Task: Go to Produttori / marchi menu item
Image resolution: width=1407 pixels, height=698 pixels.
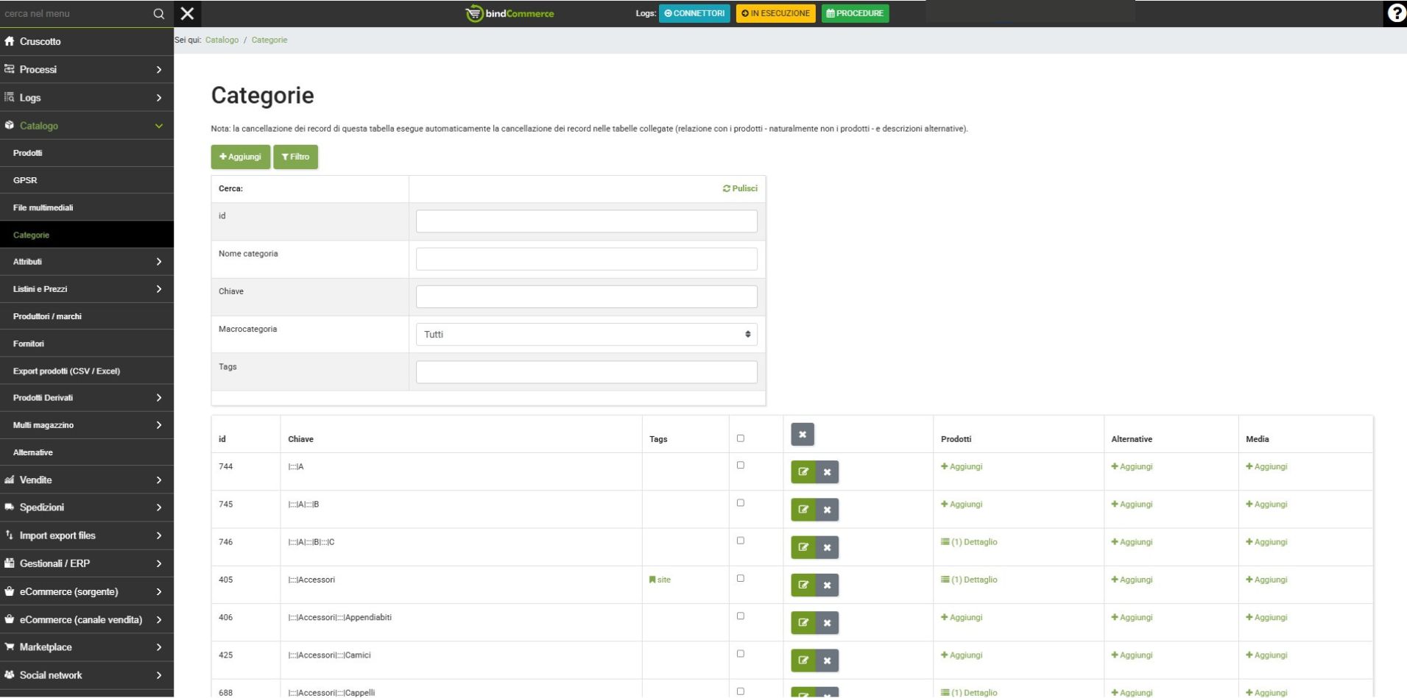Action: (47, 316)
